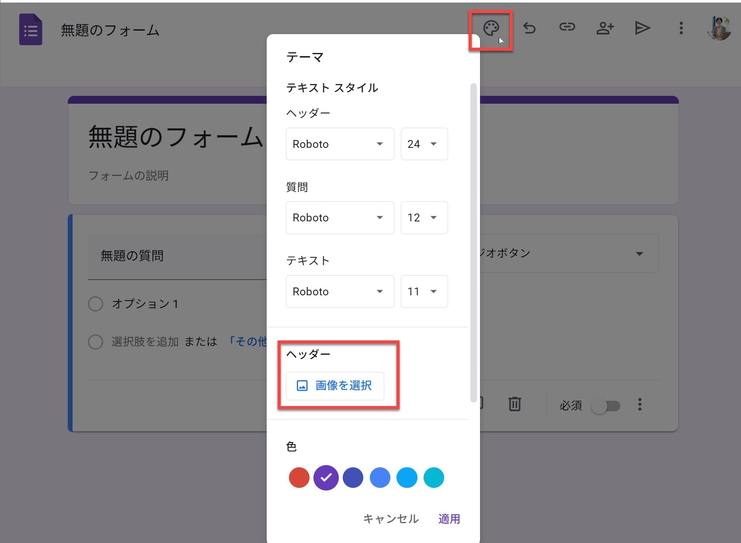This screenshot has height=543, width=741.
Task: Open the header font Roboto dropdown
Action: pos(340,144)
